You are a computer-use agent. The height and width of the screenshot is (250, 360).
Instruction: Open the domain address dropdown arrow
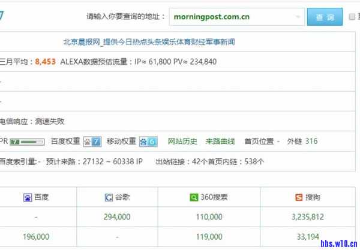point(296,17)
